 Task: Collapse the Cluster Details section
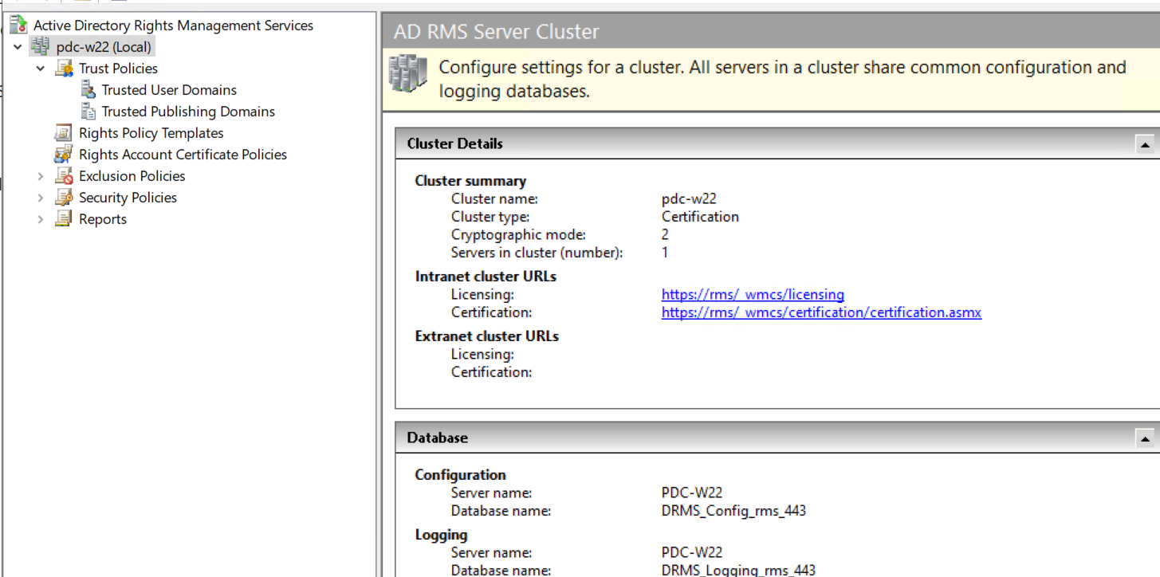(x=1145, y=144)
